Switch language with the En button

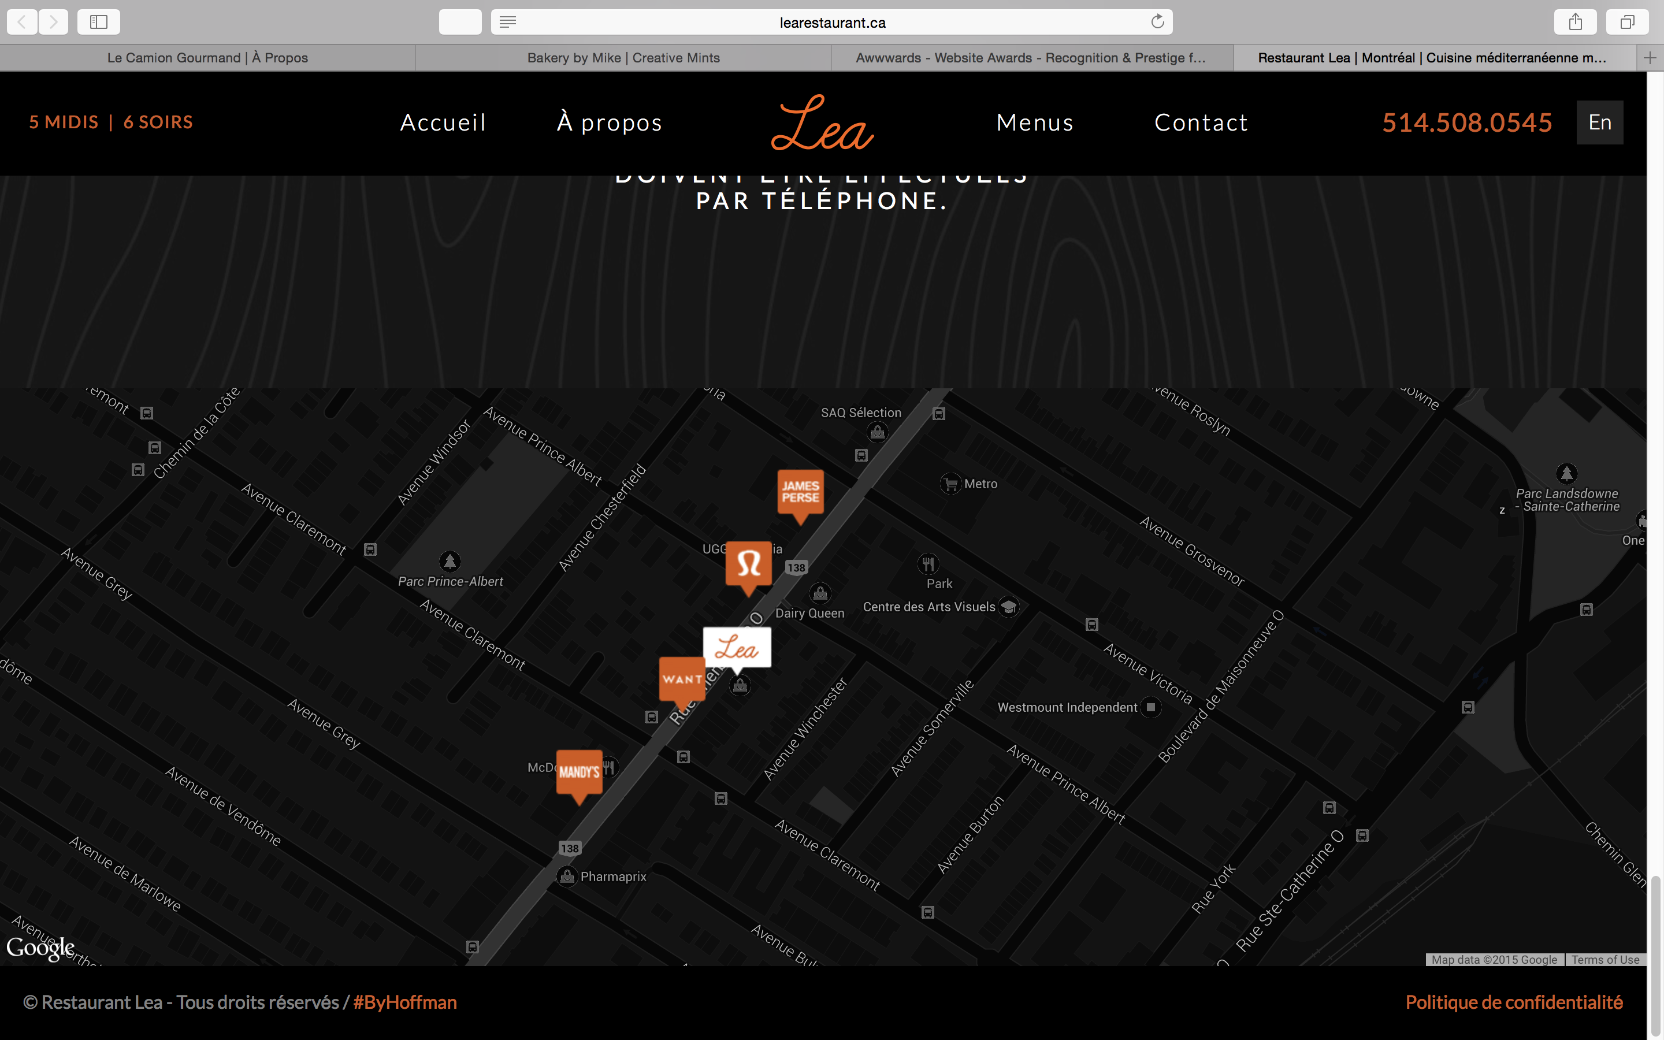point(1600,122)
